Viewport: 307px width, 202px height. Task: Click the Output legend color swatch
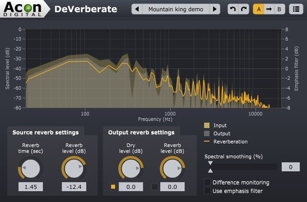pyautogui.click(x=207, y=133)
